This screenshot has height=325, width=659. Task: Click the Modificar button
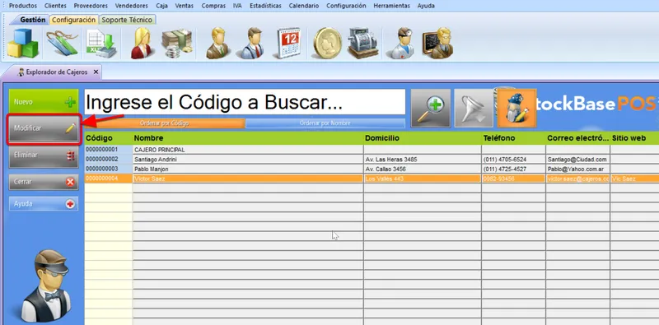(44, 128)
